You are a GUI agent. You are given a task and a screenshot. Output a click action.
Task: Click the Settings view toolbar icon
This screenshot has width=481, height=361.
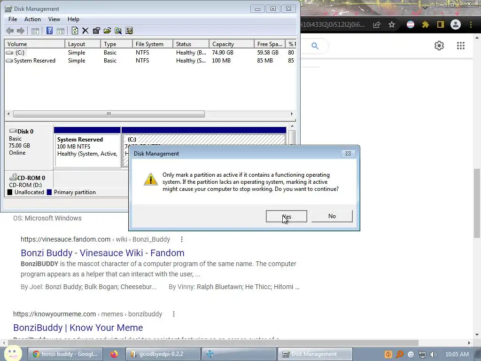129,31
